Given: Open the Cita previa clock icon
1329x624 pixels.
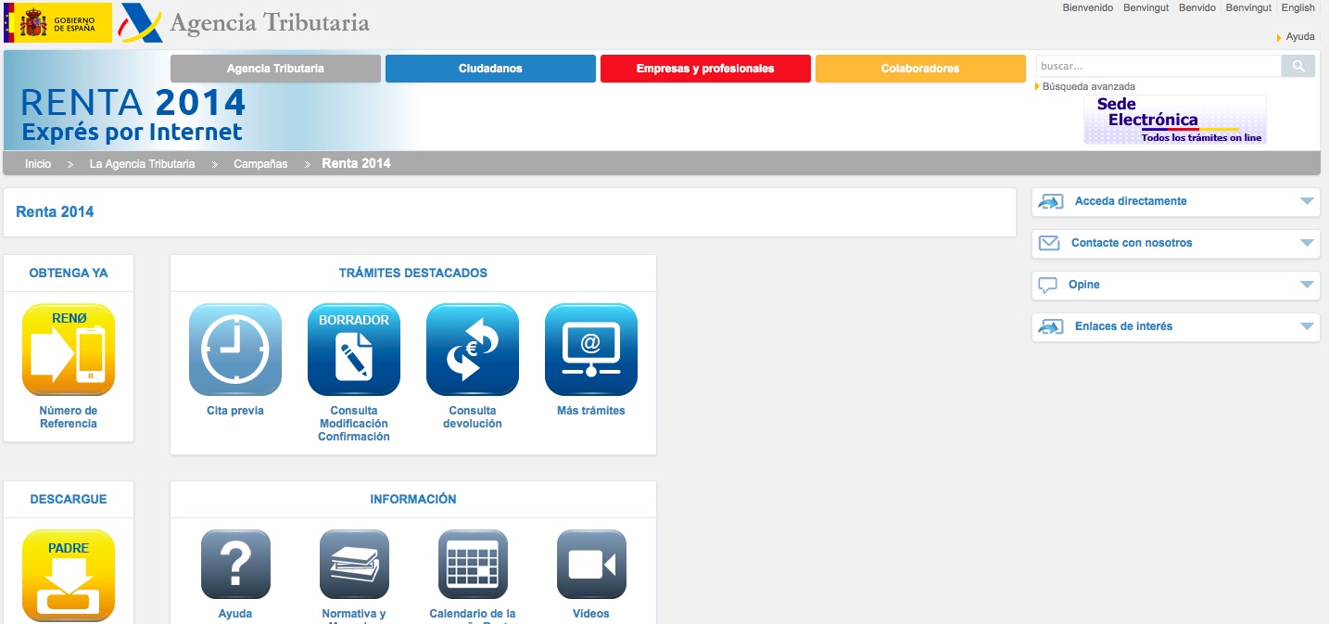Looking at the screenshot, I should (235, 350).
